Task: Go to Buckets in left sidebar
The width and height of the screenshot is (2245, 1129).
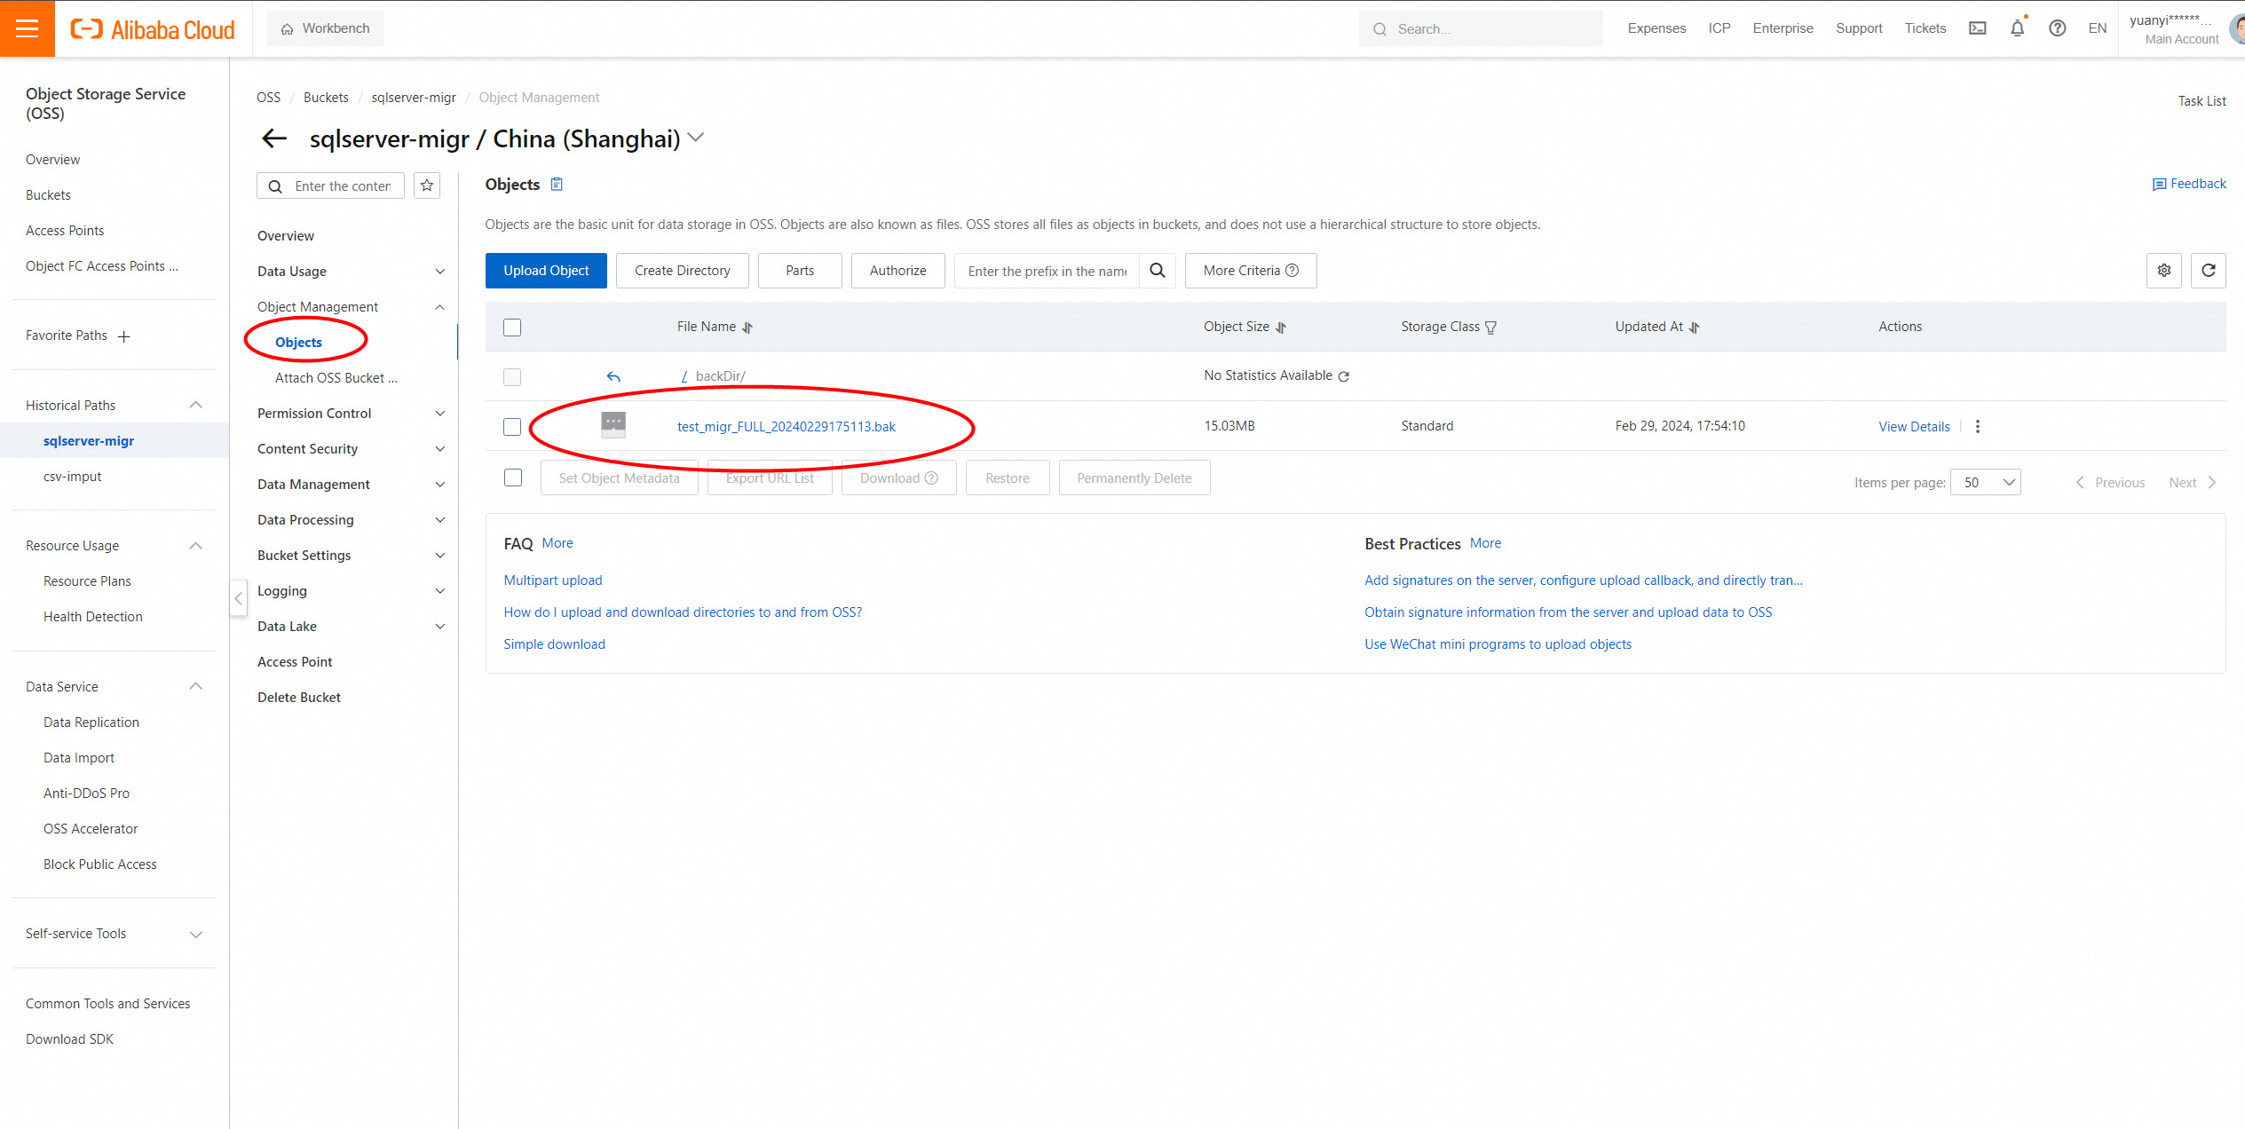Action: point(48,195)
